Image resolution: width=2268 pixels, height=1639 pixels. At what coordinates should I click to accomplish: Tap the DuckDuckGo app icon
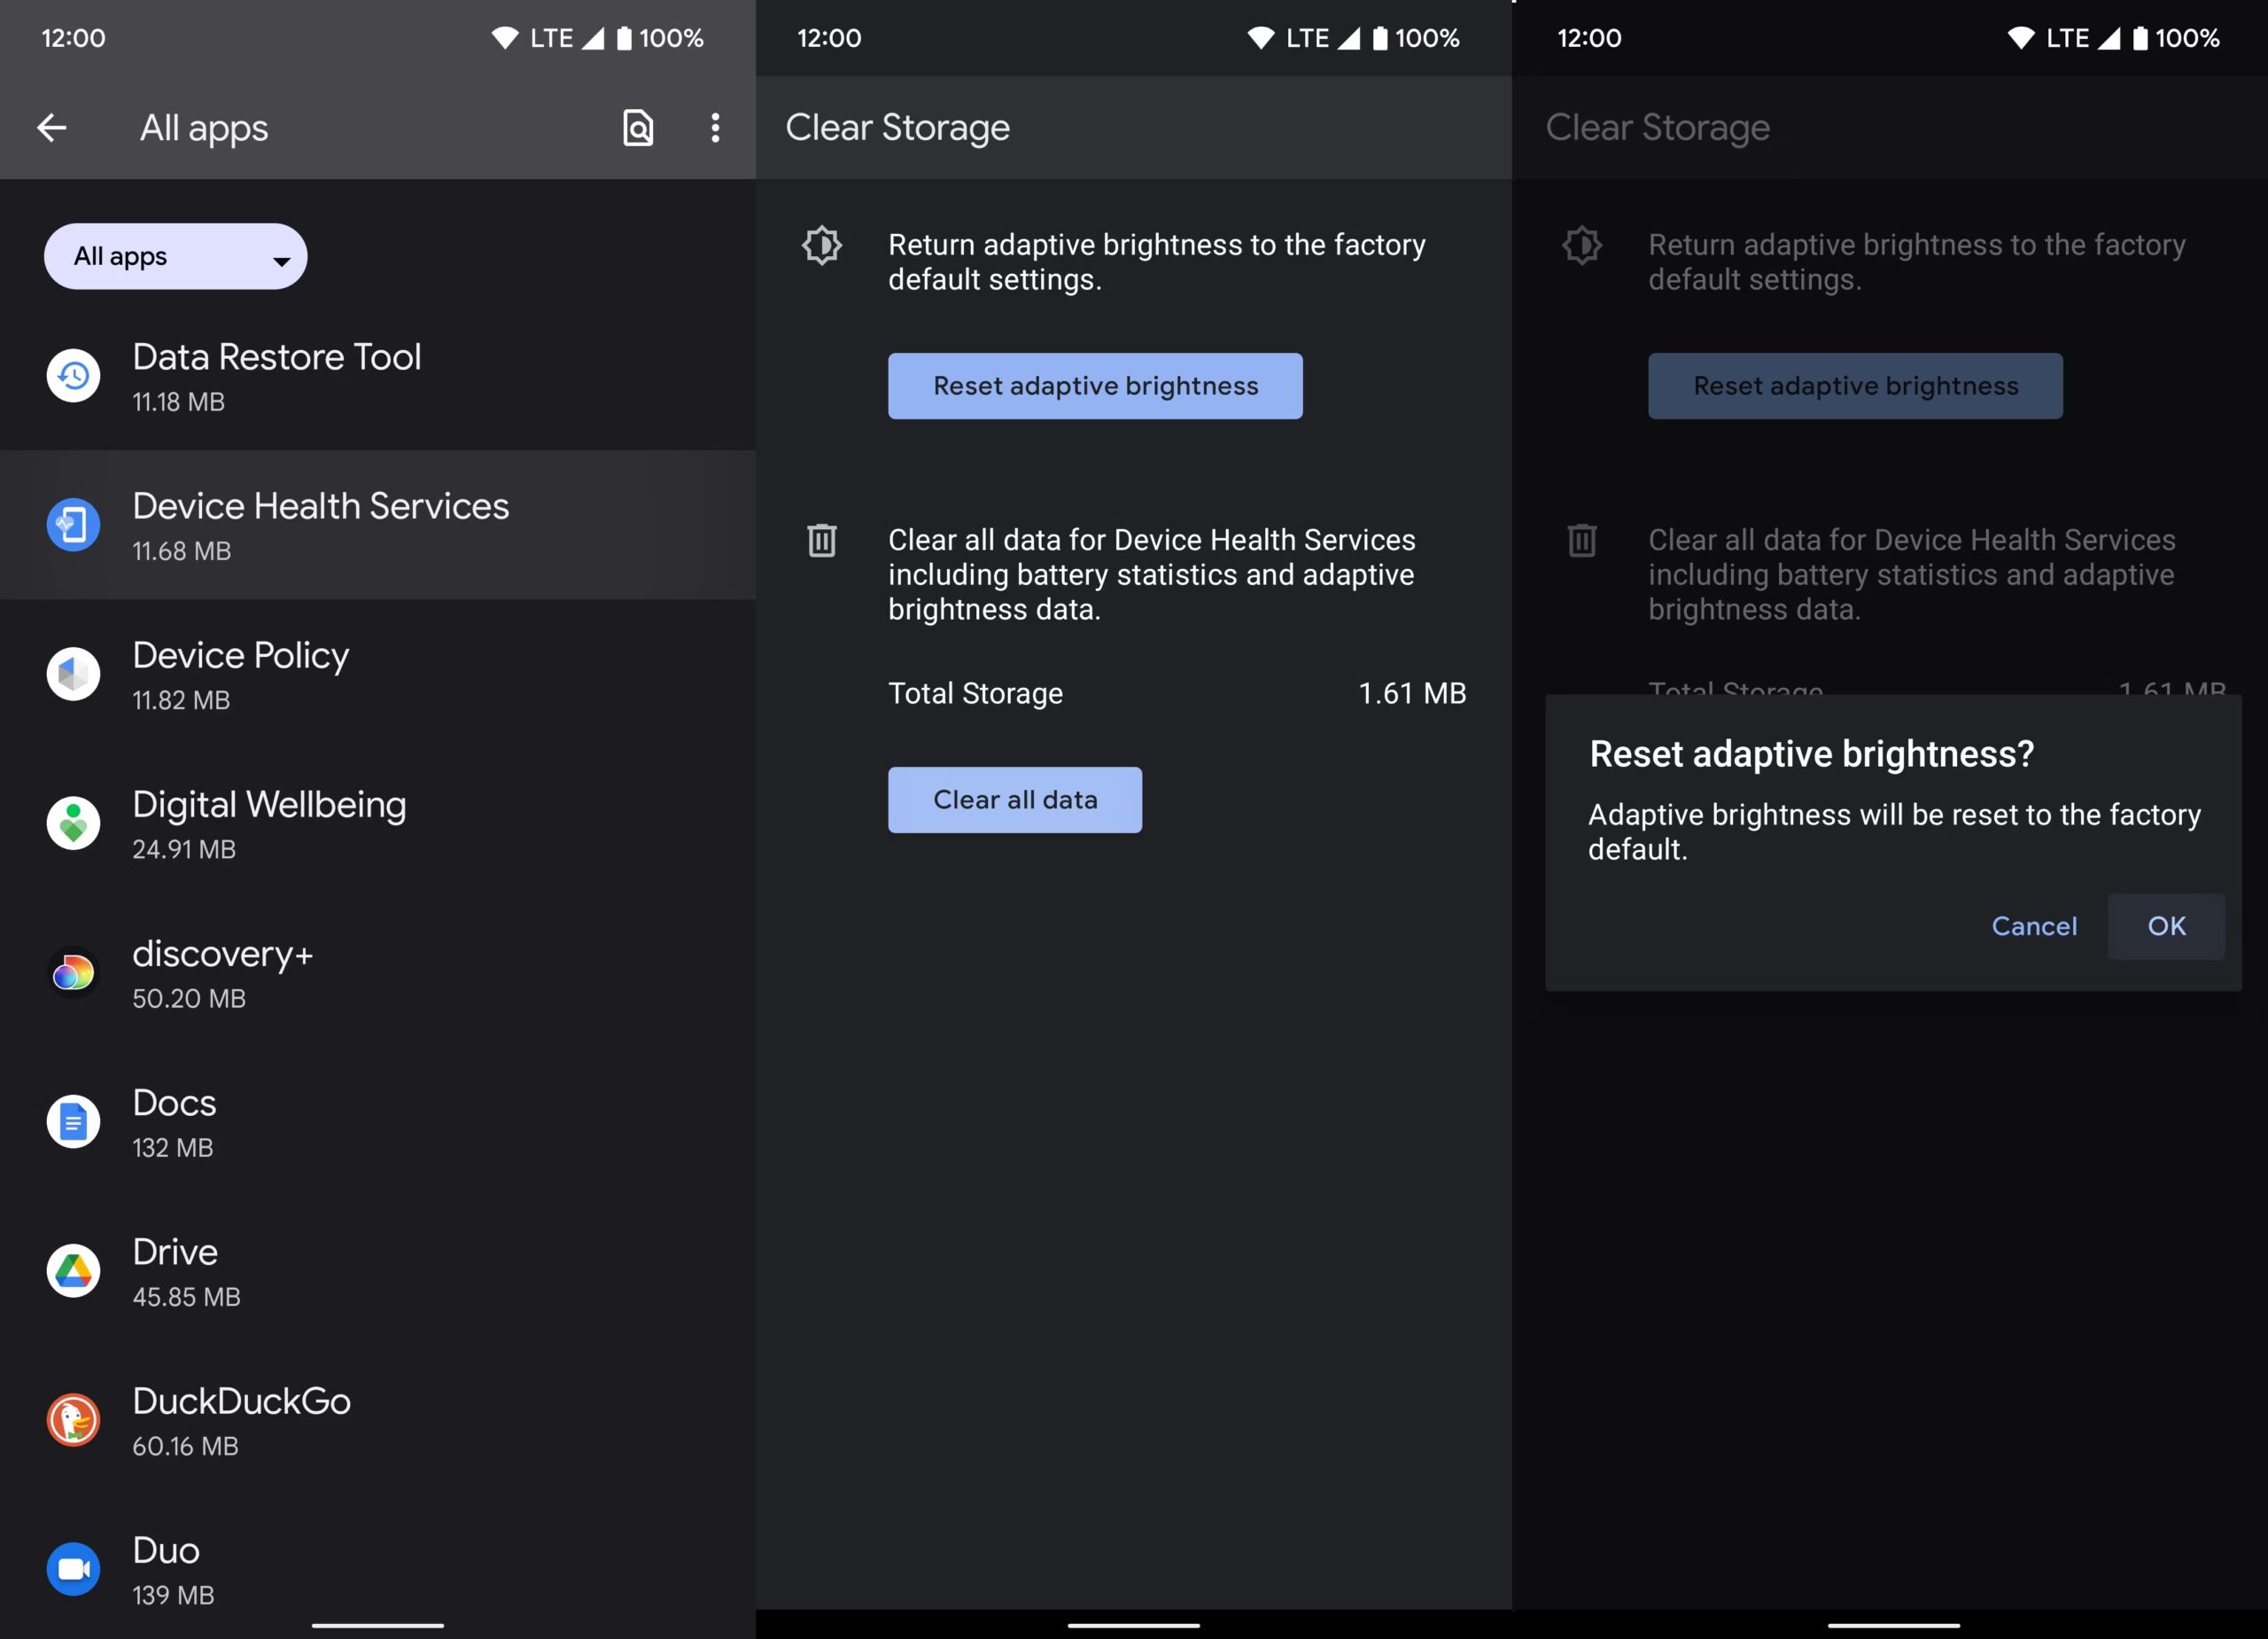[73, 1420]
